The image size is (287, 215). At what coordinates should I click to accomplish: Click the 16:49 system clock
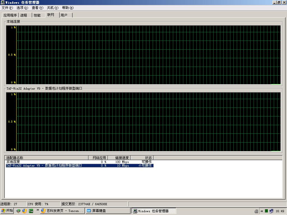click(x=280, y=211)
